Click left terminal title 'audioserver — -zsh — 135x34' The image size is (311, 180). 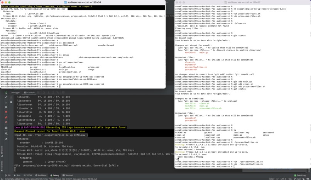point(84,2)
